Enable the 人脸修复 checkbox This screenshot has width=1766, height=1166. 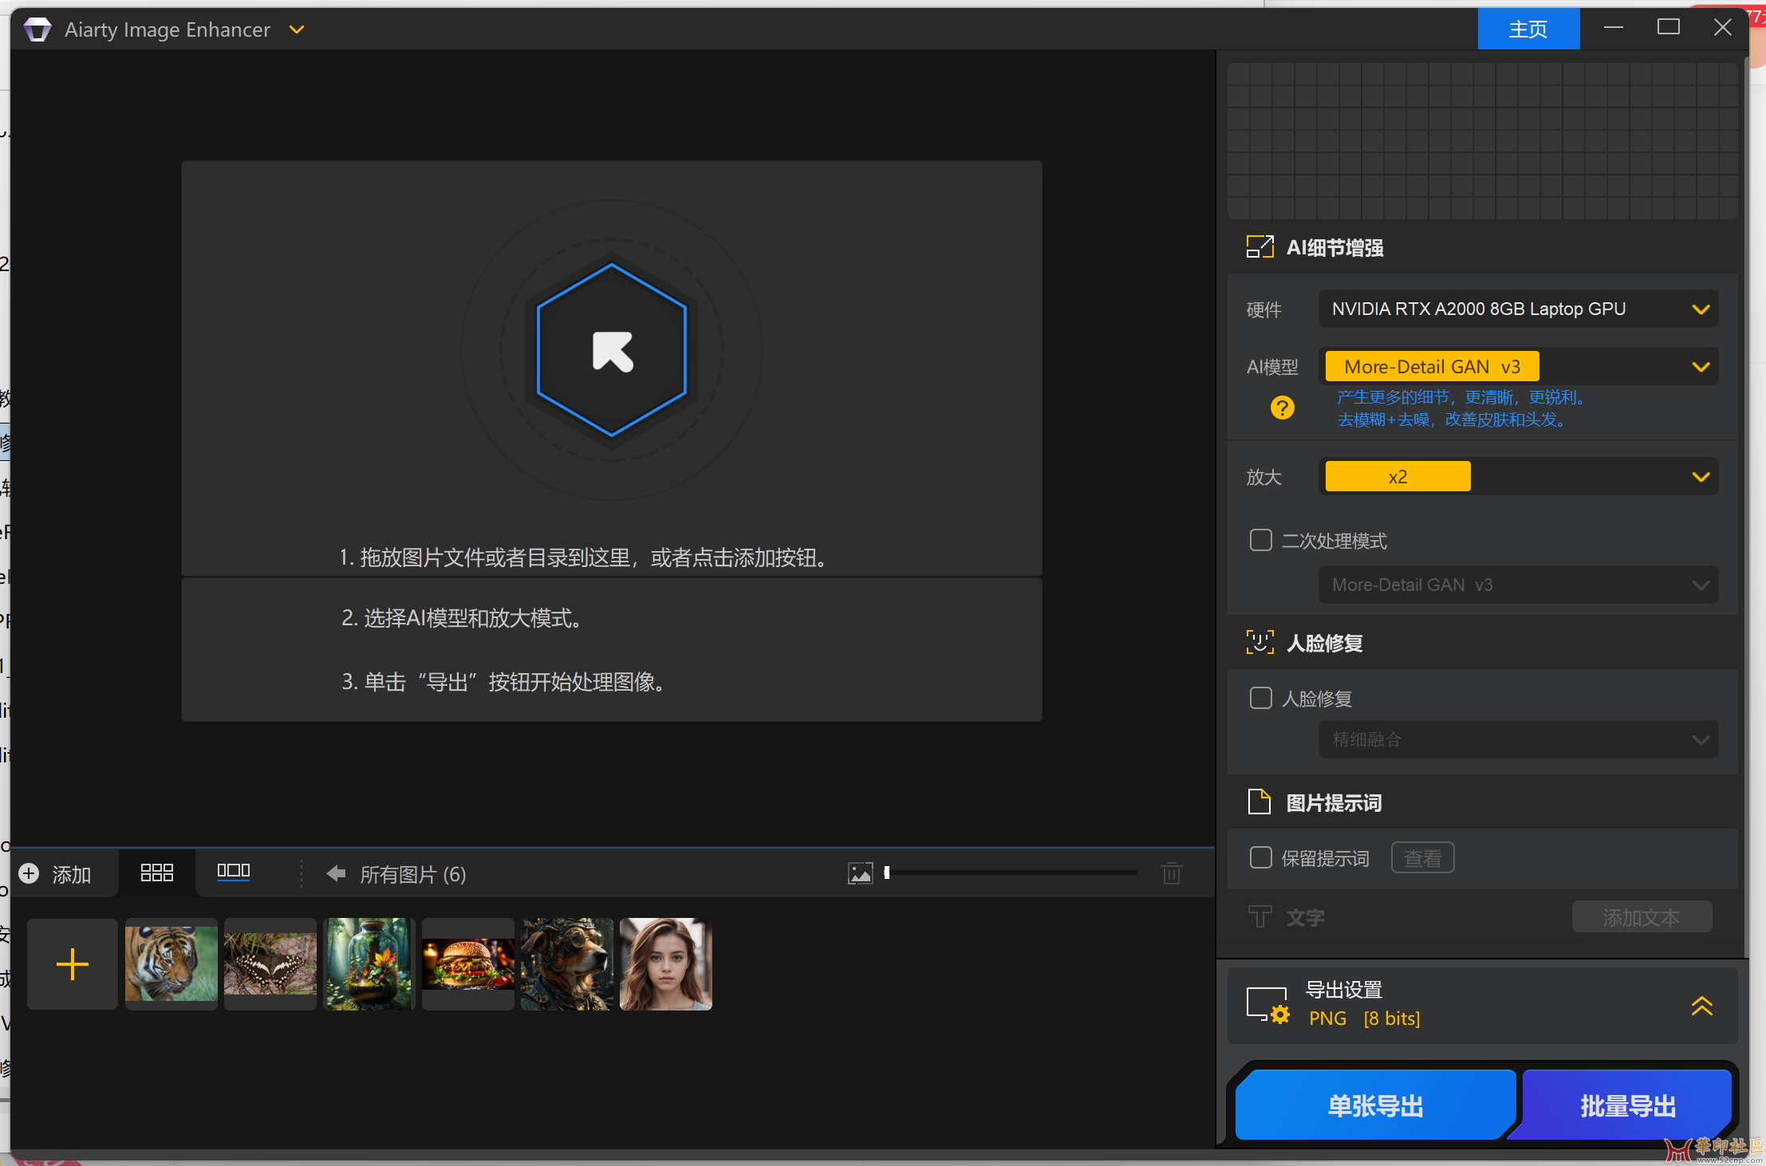tap(1261, 699)
